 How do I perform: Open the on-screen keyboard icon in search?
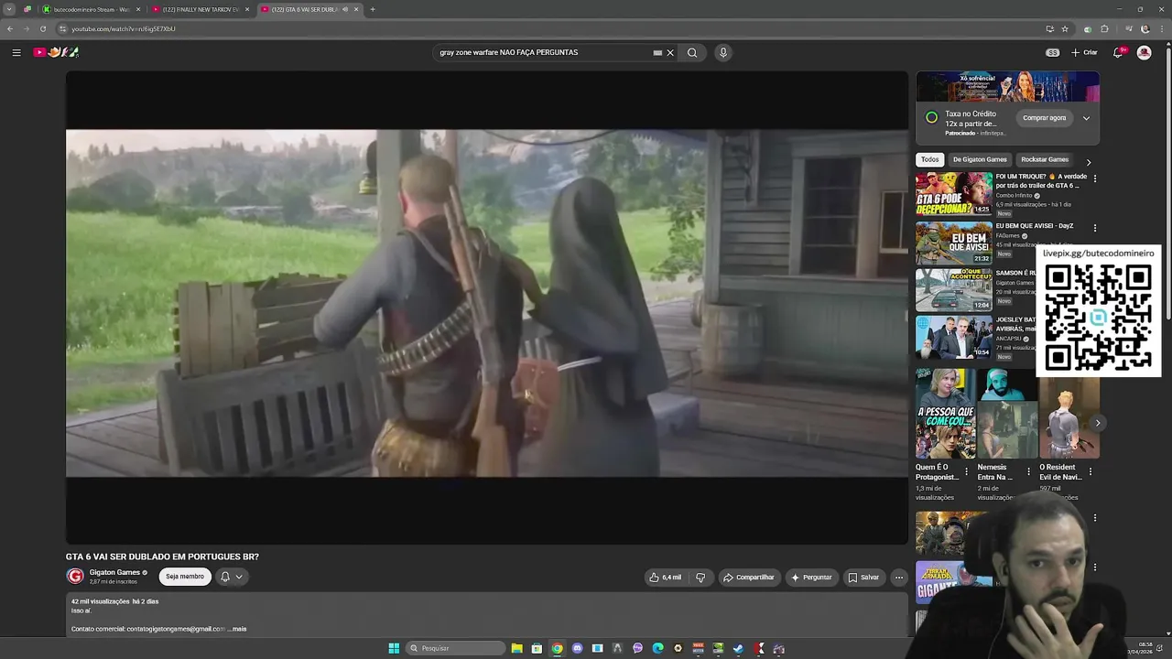(x=657, y=52)
